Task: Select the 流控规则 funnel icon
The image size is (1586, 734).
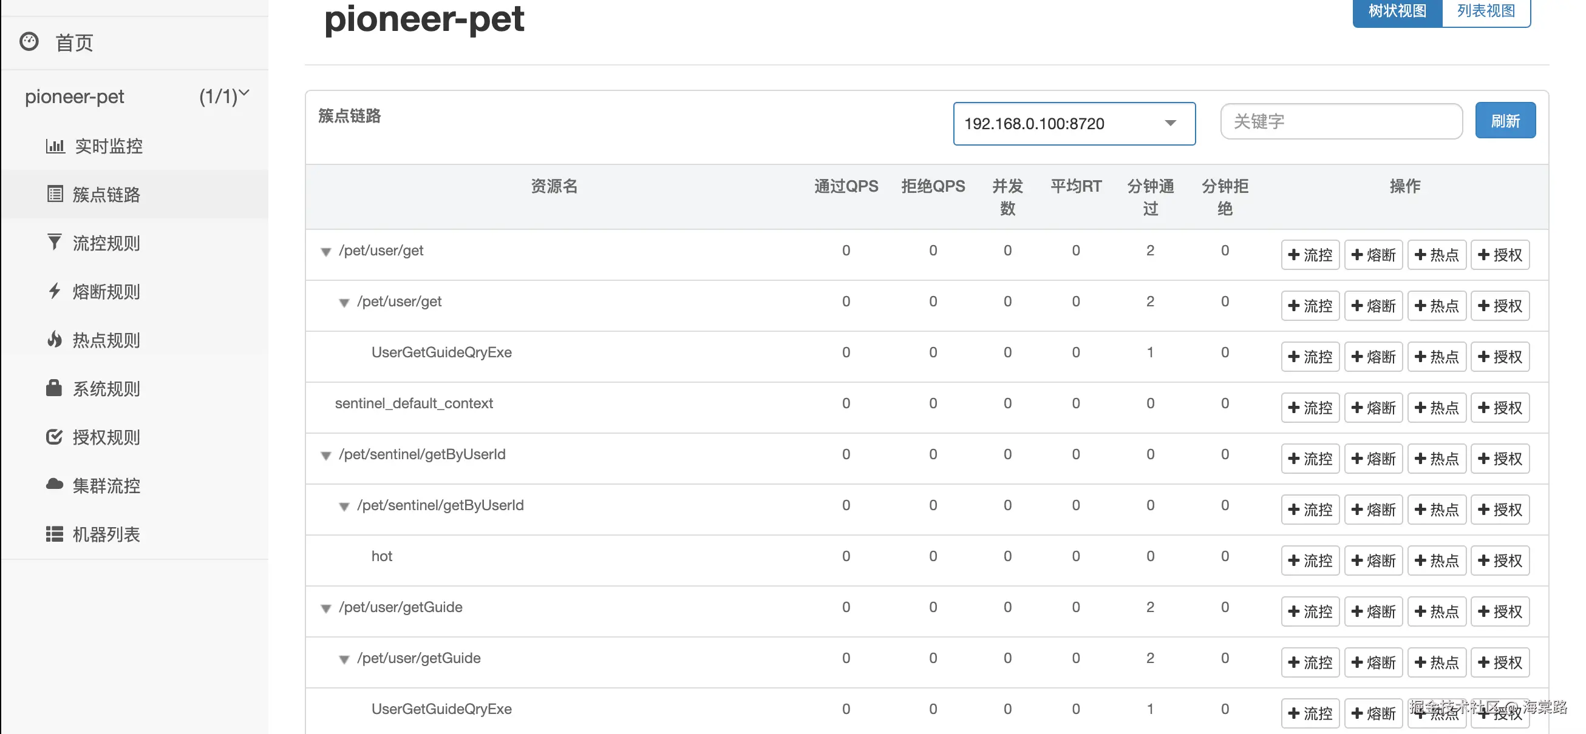Action: [x=54, y=242]
